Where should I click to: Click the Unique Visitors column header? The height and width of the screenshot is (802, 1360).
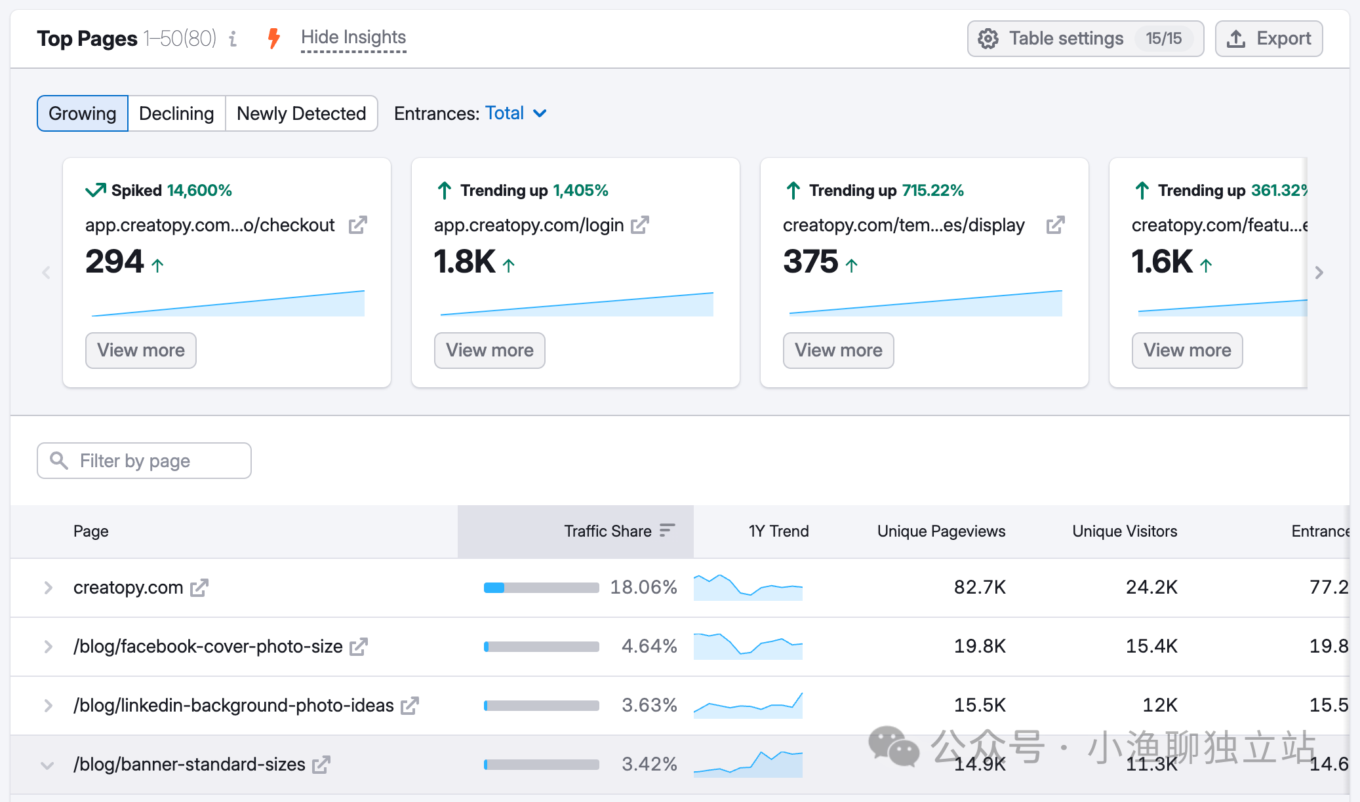[1125, 531]
